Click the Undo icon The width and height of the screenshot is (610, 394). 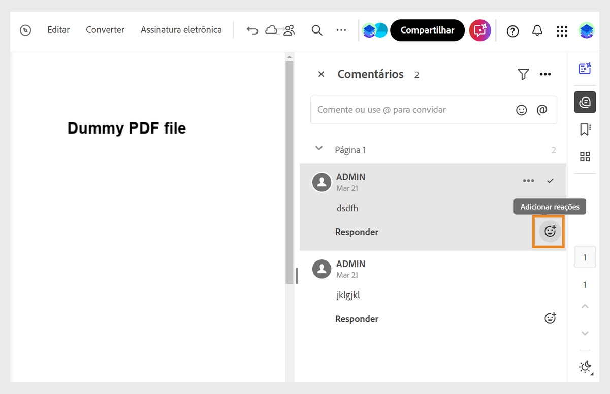click(252, 30)
